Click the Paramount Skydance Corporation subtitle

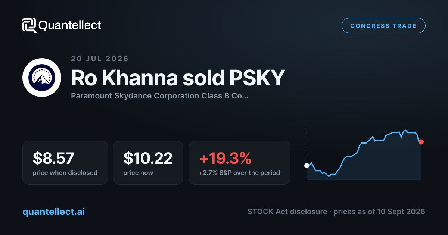pos(159,96)
